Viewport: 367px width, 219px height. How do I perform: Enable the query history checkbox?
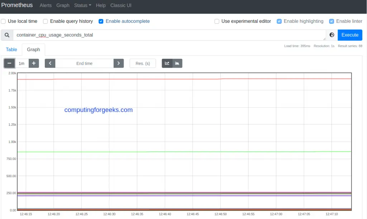coord(46,21)
